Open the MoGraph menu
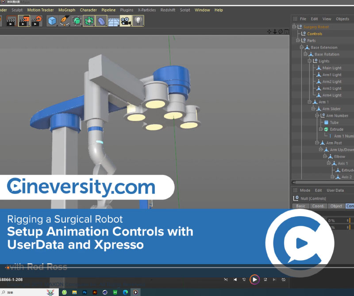The width and height of the screenshot is (354, 296). [67, 10]
